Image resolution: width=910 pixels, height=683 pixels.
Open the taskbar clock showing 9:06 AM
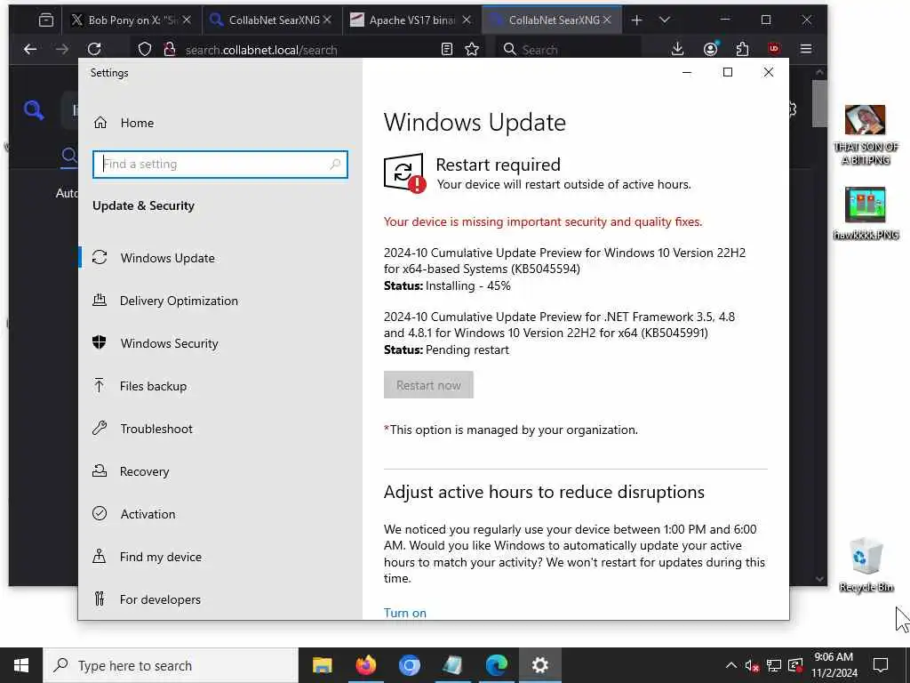834,665
